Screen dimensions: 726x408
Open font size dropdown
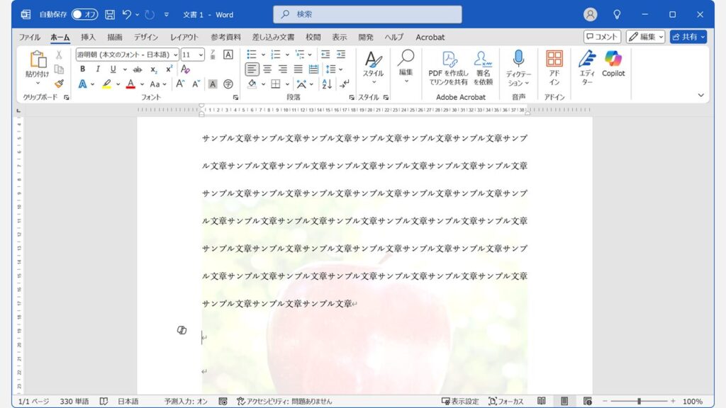click(x=201, y=55)
